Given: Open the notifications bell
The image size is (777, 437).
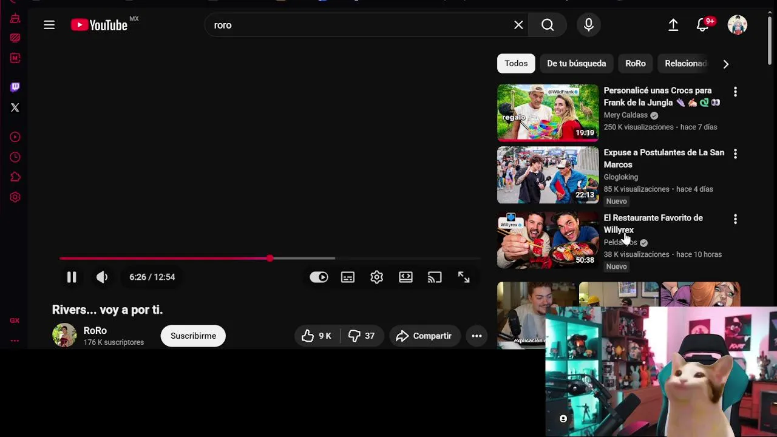Looking at the screenshot, I should click(x=702, y=25).
